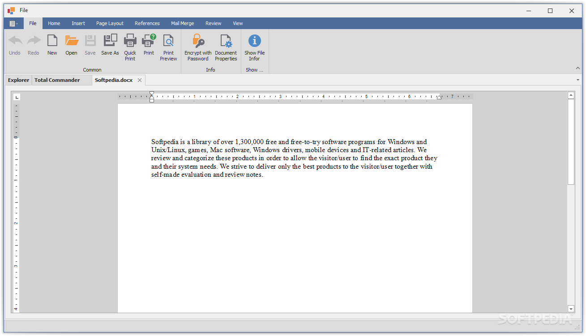Click Encrypt with Password

pyautogui.click(x=198, y=47)
